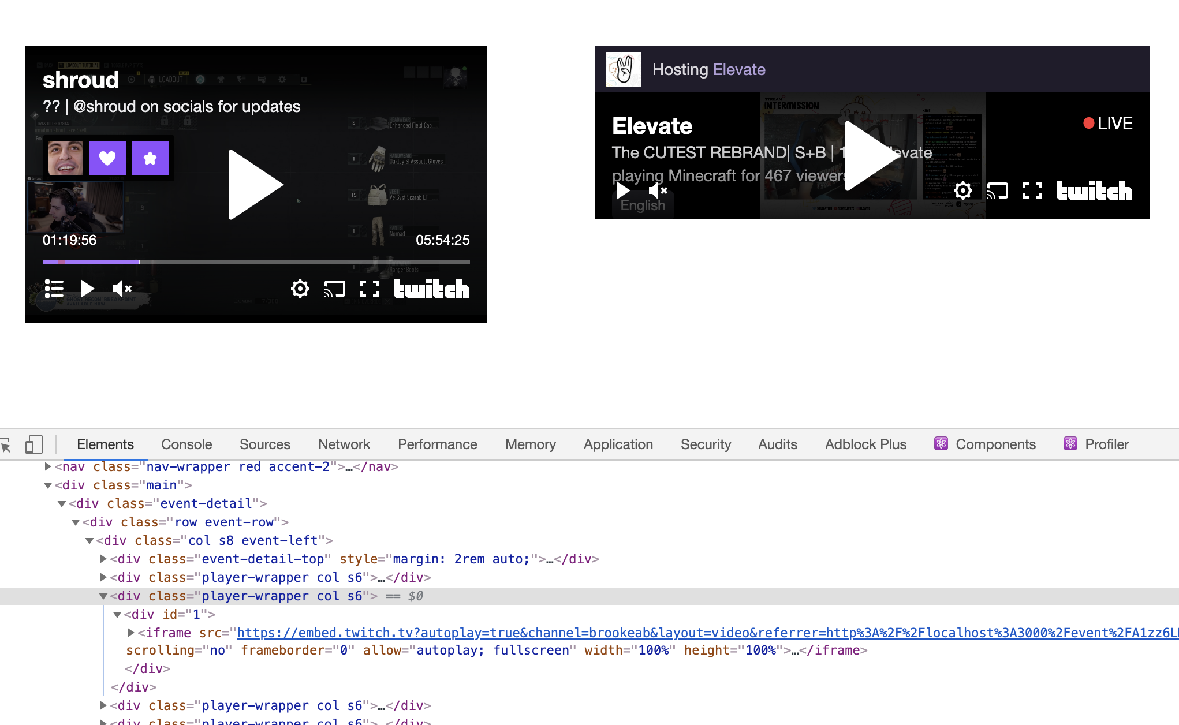Enter fullscreen on shroud player
This screenshot has width=1179, height=725.
pos(370,289)
